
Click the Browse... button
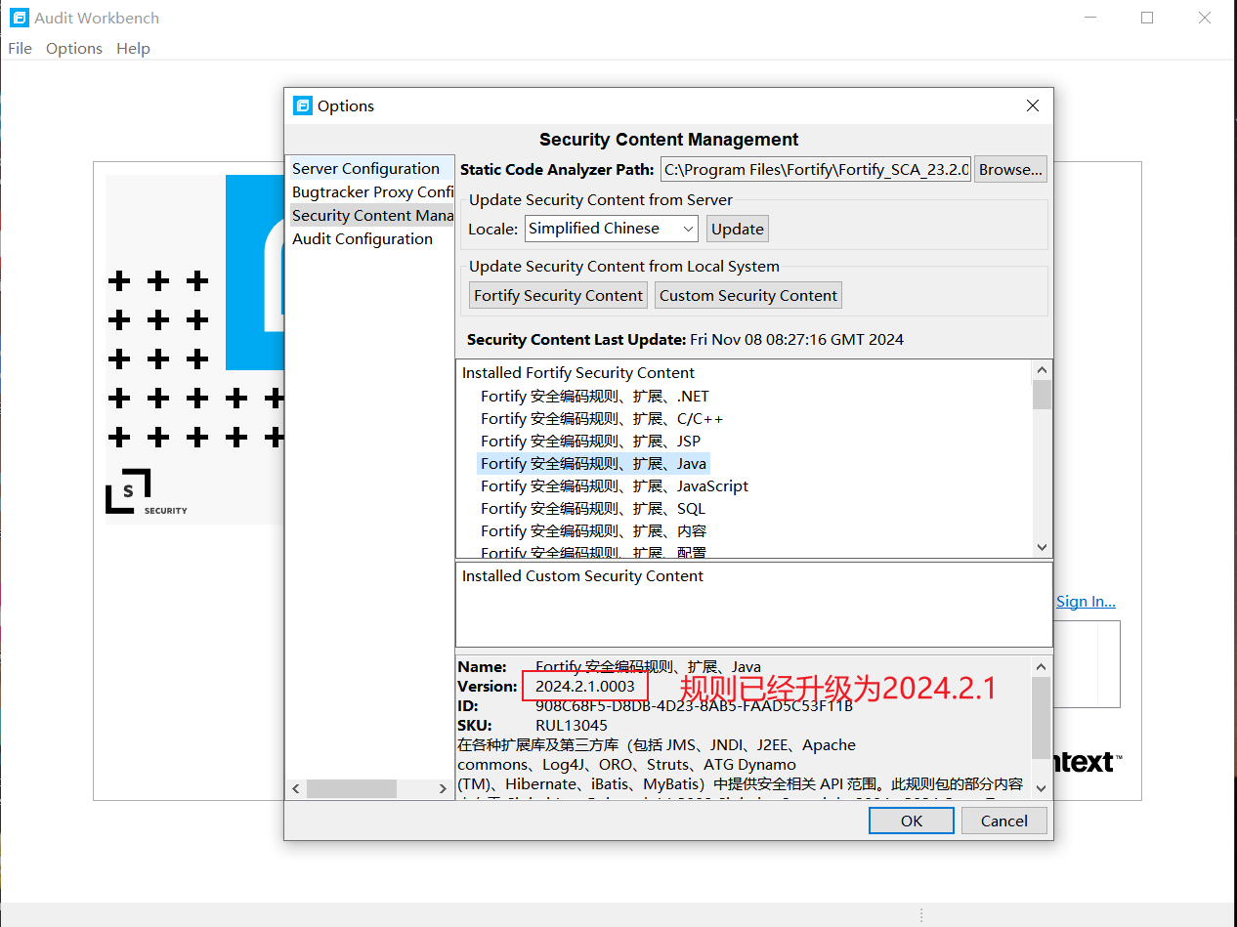coord(1011,169)
